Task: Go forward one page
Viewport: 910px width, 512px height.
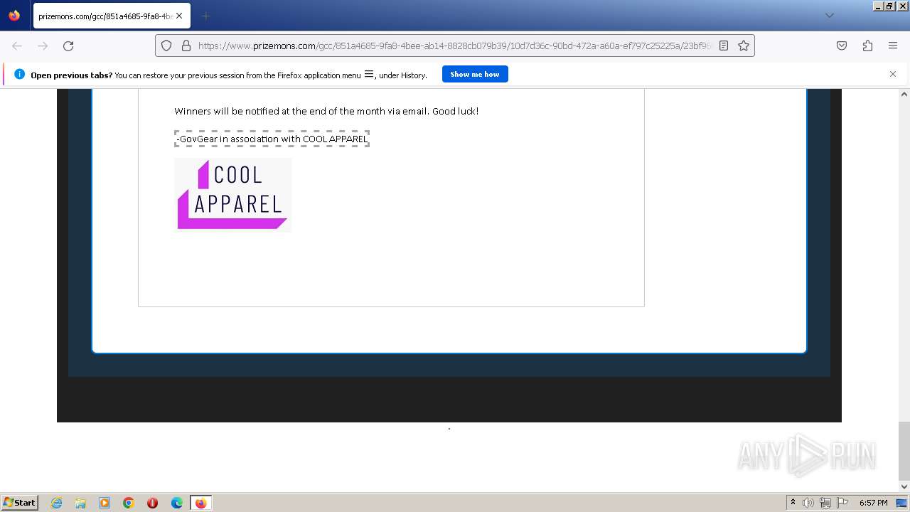Action: point(43,46)
